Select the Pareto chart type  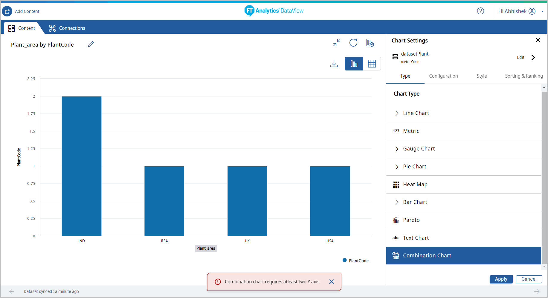point(411,220)
